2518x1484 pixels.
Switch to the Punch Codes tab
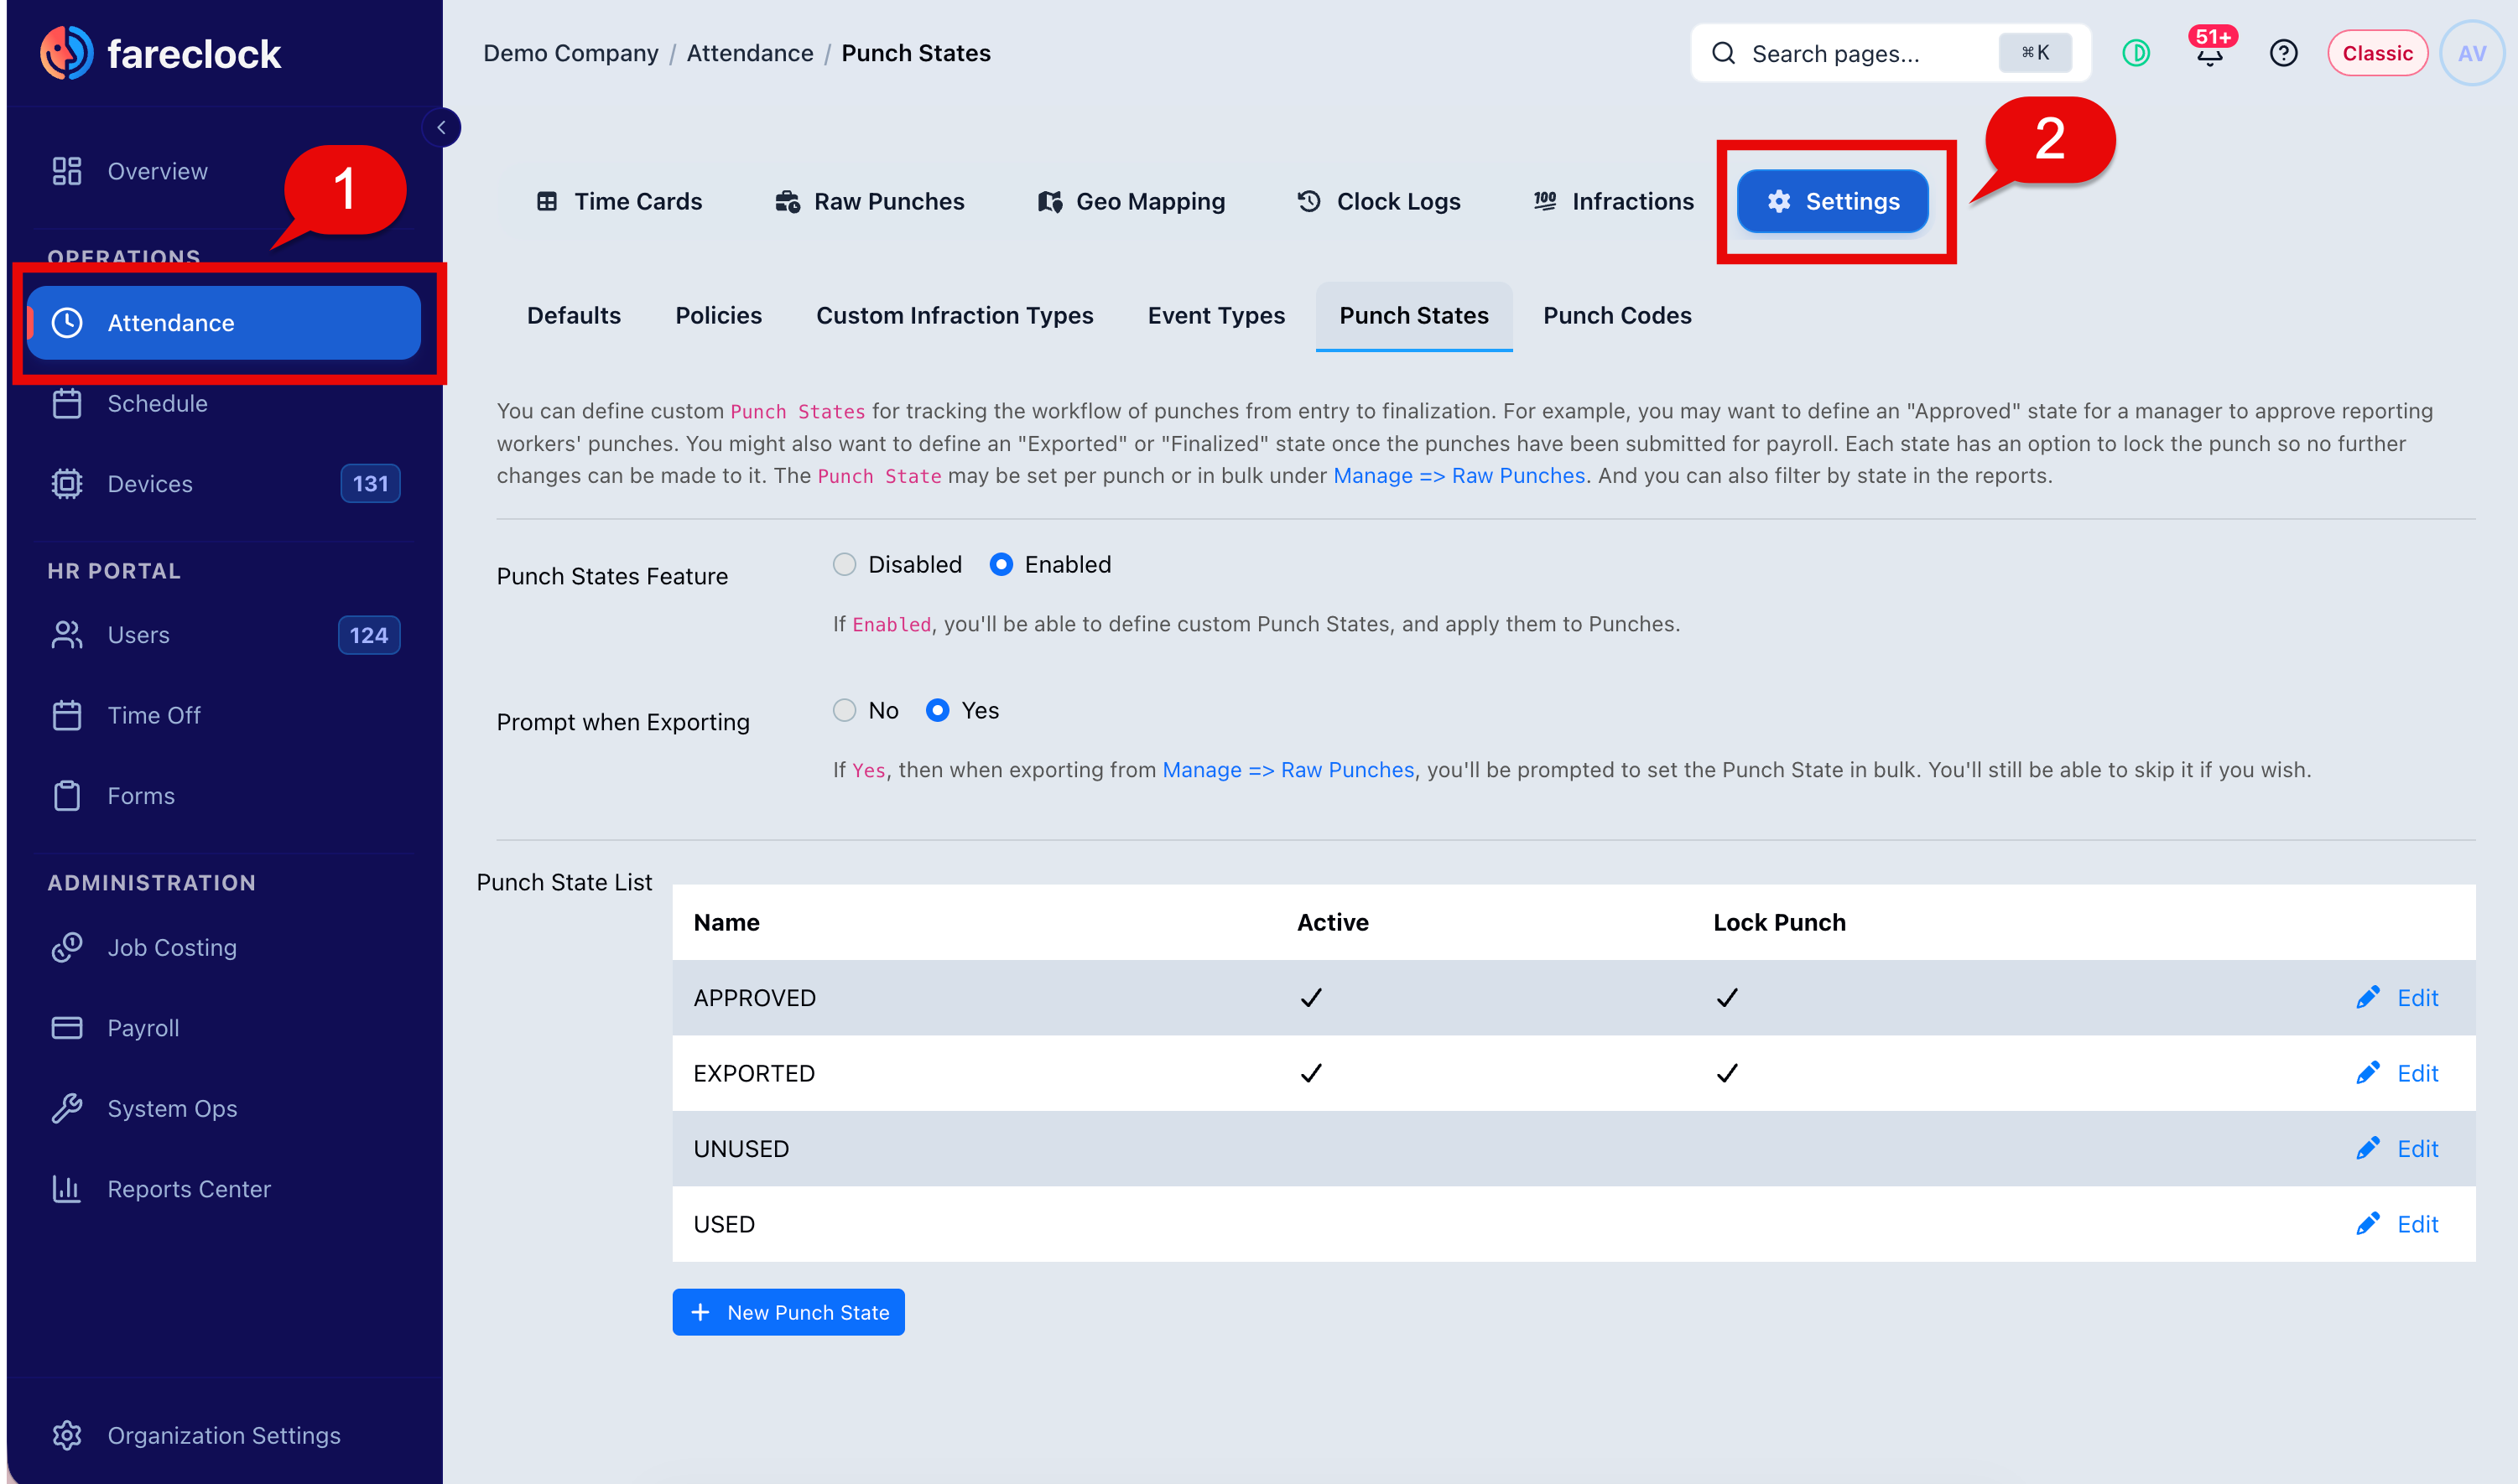[x=1616, y=316]
